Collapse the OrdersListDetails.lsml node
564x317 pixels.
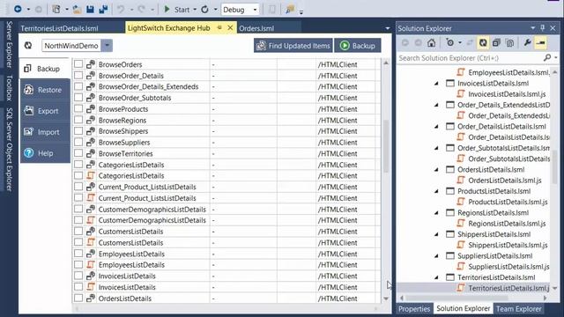436,170
